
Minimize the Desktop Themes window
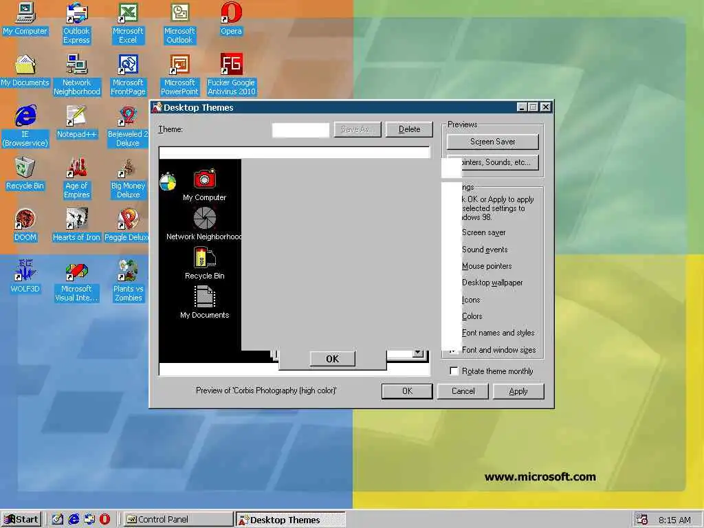click(522, 107)
